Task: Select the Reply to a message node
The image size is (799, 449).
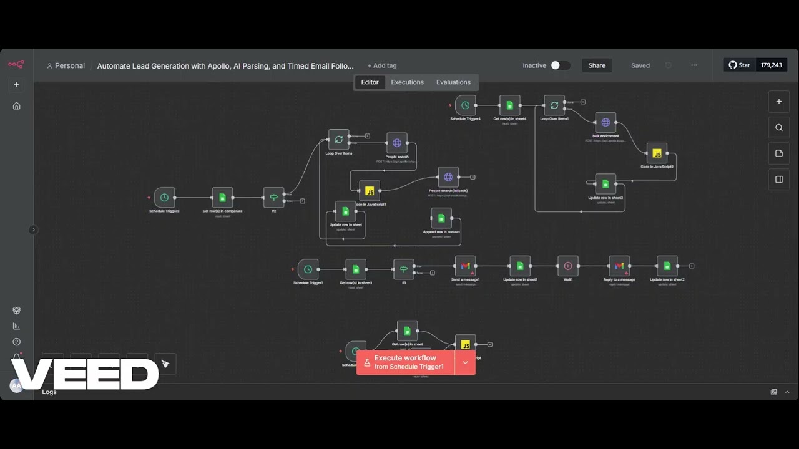Action: [619, 266]
